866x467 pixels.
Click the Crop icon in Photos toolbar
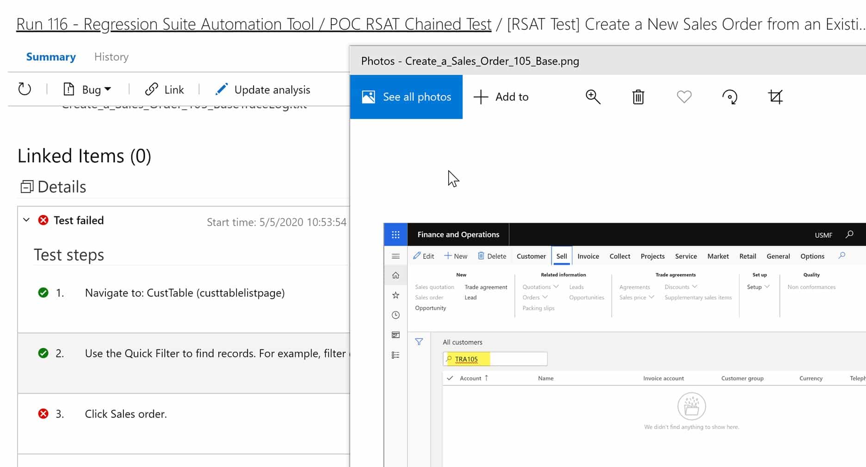point(775,97)
